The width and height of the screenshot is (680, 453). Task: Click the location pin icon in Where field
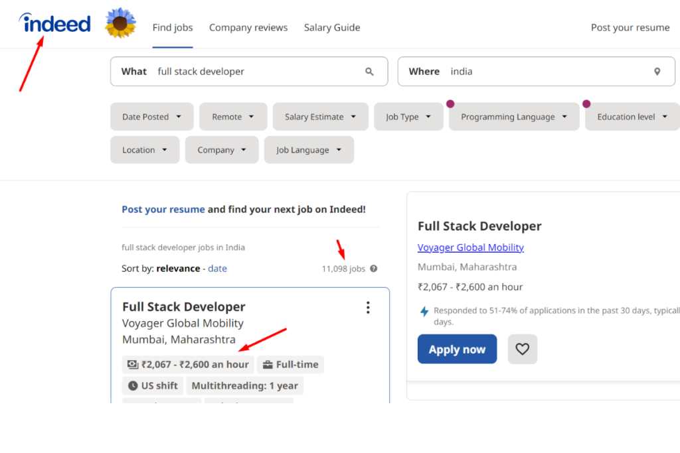point(657,71)
